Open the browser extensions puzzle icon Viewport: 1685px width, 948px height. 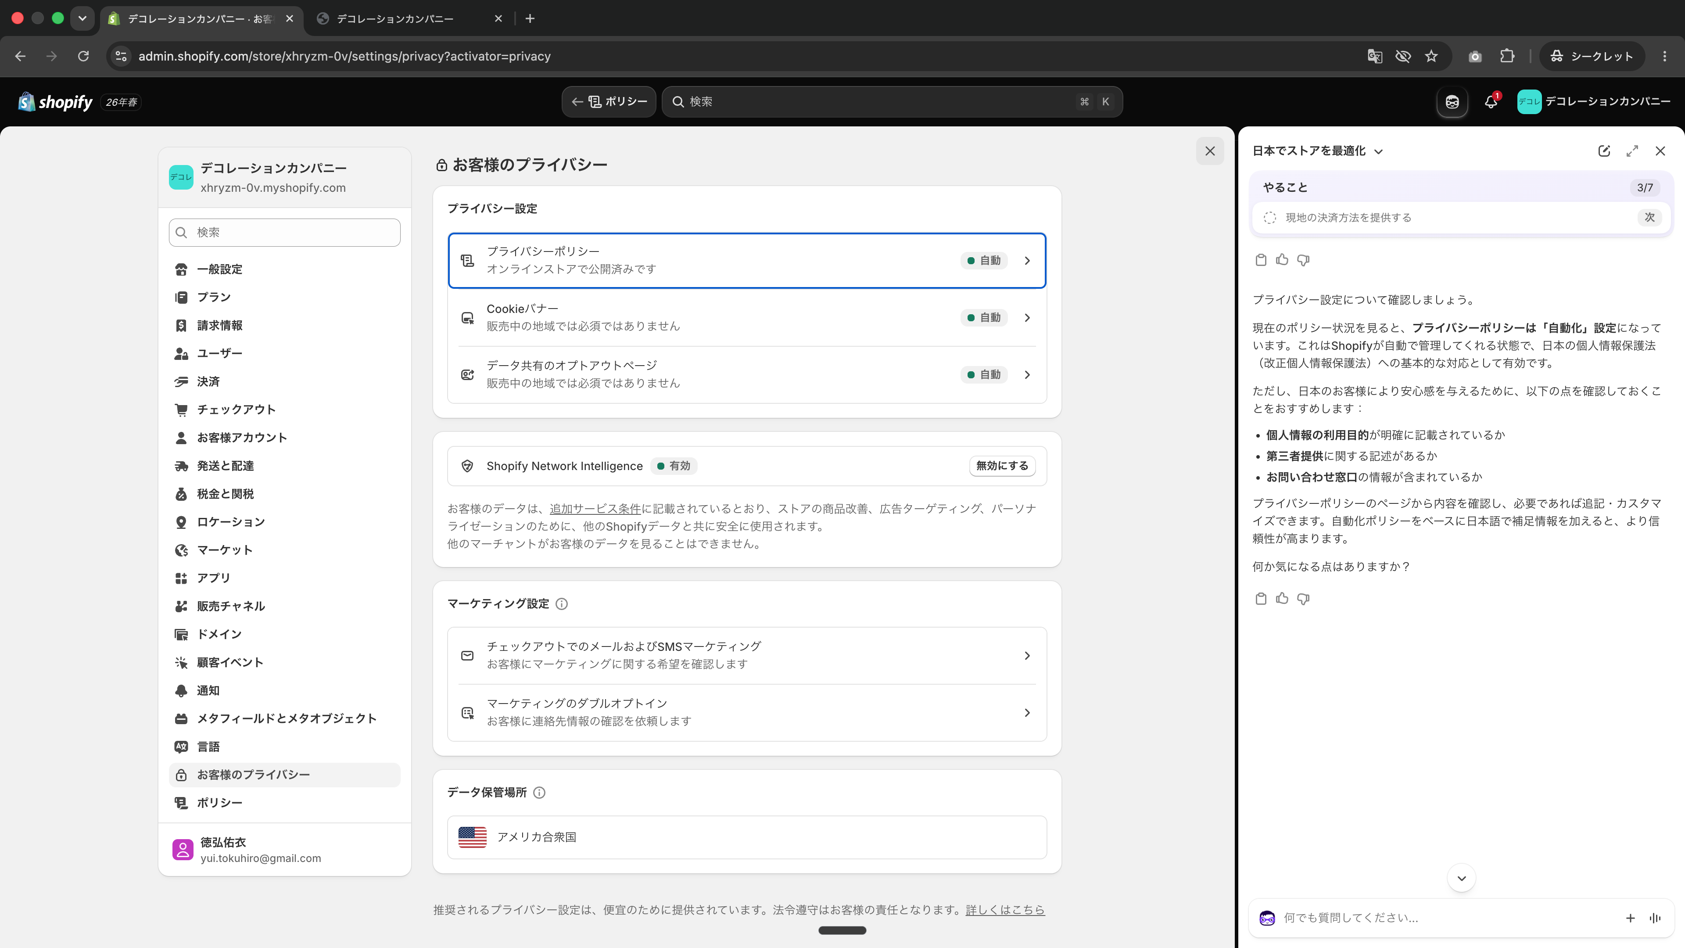[1507, 56]
